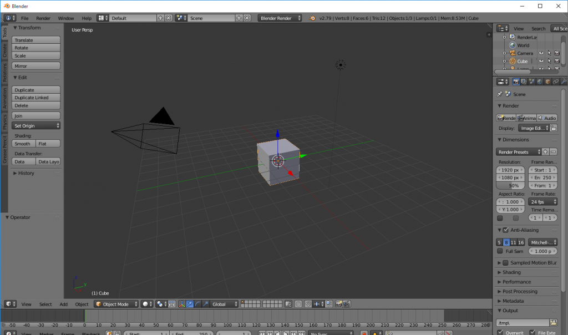Open the Window menu
Viewport: 568px width, 335px height.
66,18
